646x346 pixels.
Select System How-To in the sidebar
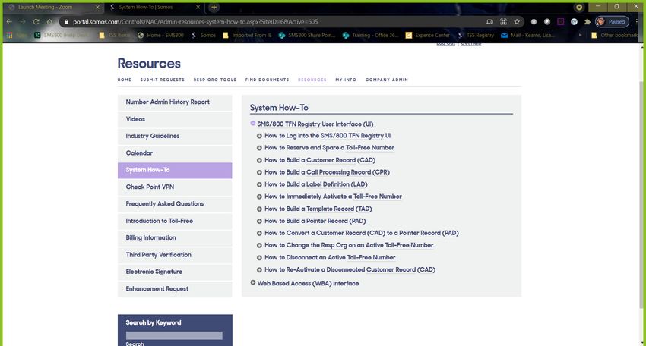(x=175, y=170)
